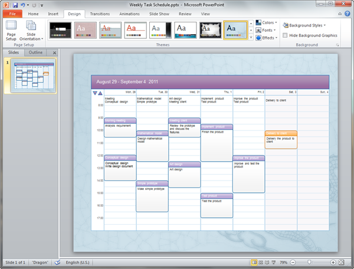The image size is (354, 269).
Task: Open the Customize Quick Access Toolbar arrow
Action: [42, 5]
